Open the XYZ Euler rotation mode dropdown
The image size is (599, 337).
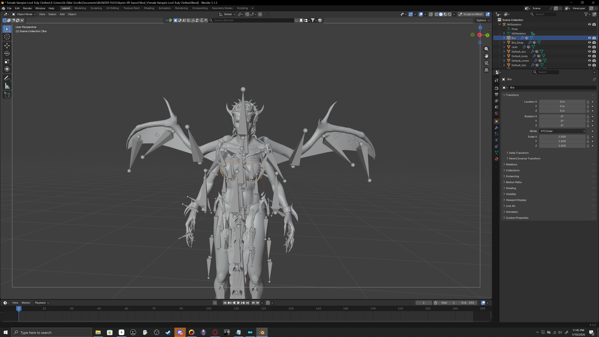pos(562,131)
